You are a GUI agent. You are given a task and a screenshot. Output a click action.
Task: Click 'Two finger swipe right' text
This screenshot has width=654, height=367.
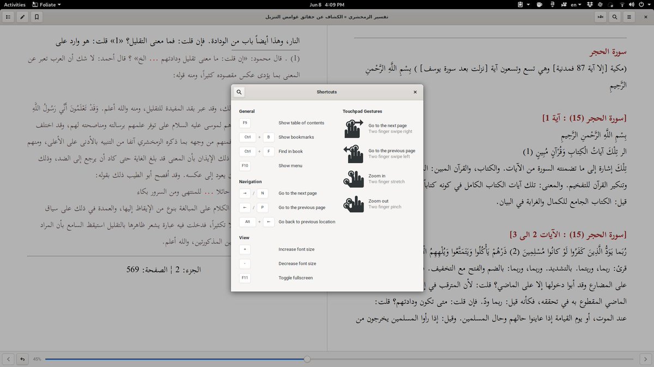(x=390, y=132)
